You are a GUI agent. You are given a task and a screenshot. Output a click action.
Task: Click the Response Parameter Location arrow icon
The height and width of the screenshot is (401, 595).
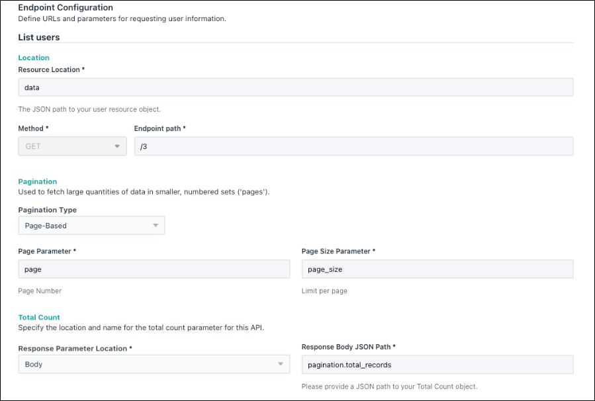click(281, 364)
